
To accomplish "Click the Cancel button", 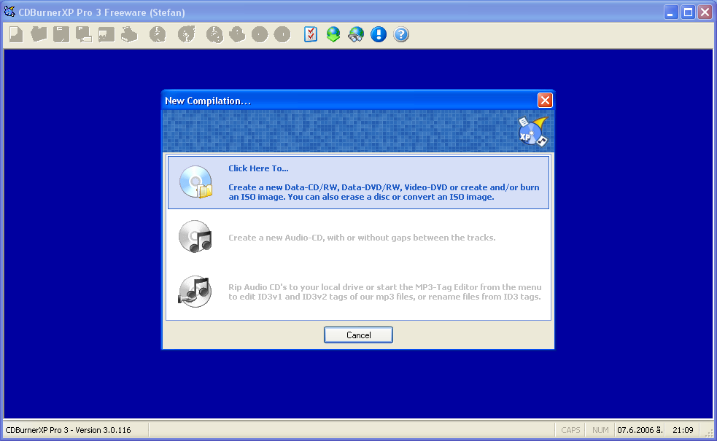I will tap(359, 335).
